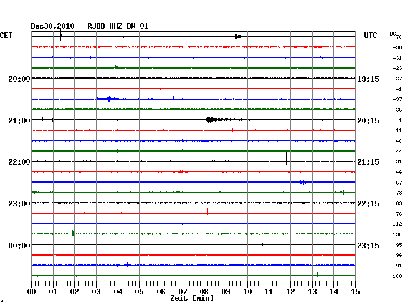405x308 pixels.
Task: Select the DC offset value "44"
Action: point(399,152)
